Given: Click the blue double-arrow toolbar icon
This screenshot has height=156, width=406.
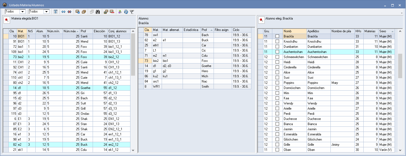Looking at the screenshot, I should pos(64,12).
